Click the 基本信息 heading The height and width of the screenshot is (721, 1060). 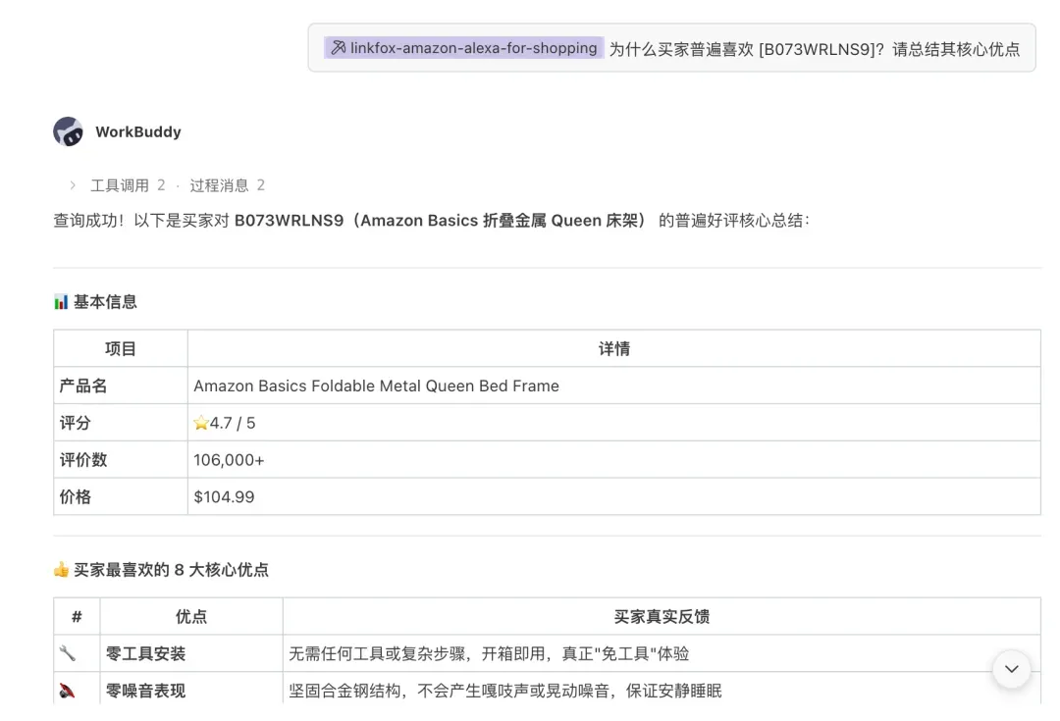(105, 301)
